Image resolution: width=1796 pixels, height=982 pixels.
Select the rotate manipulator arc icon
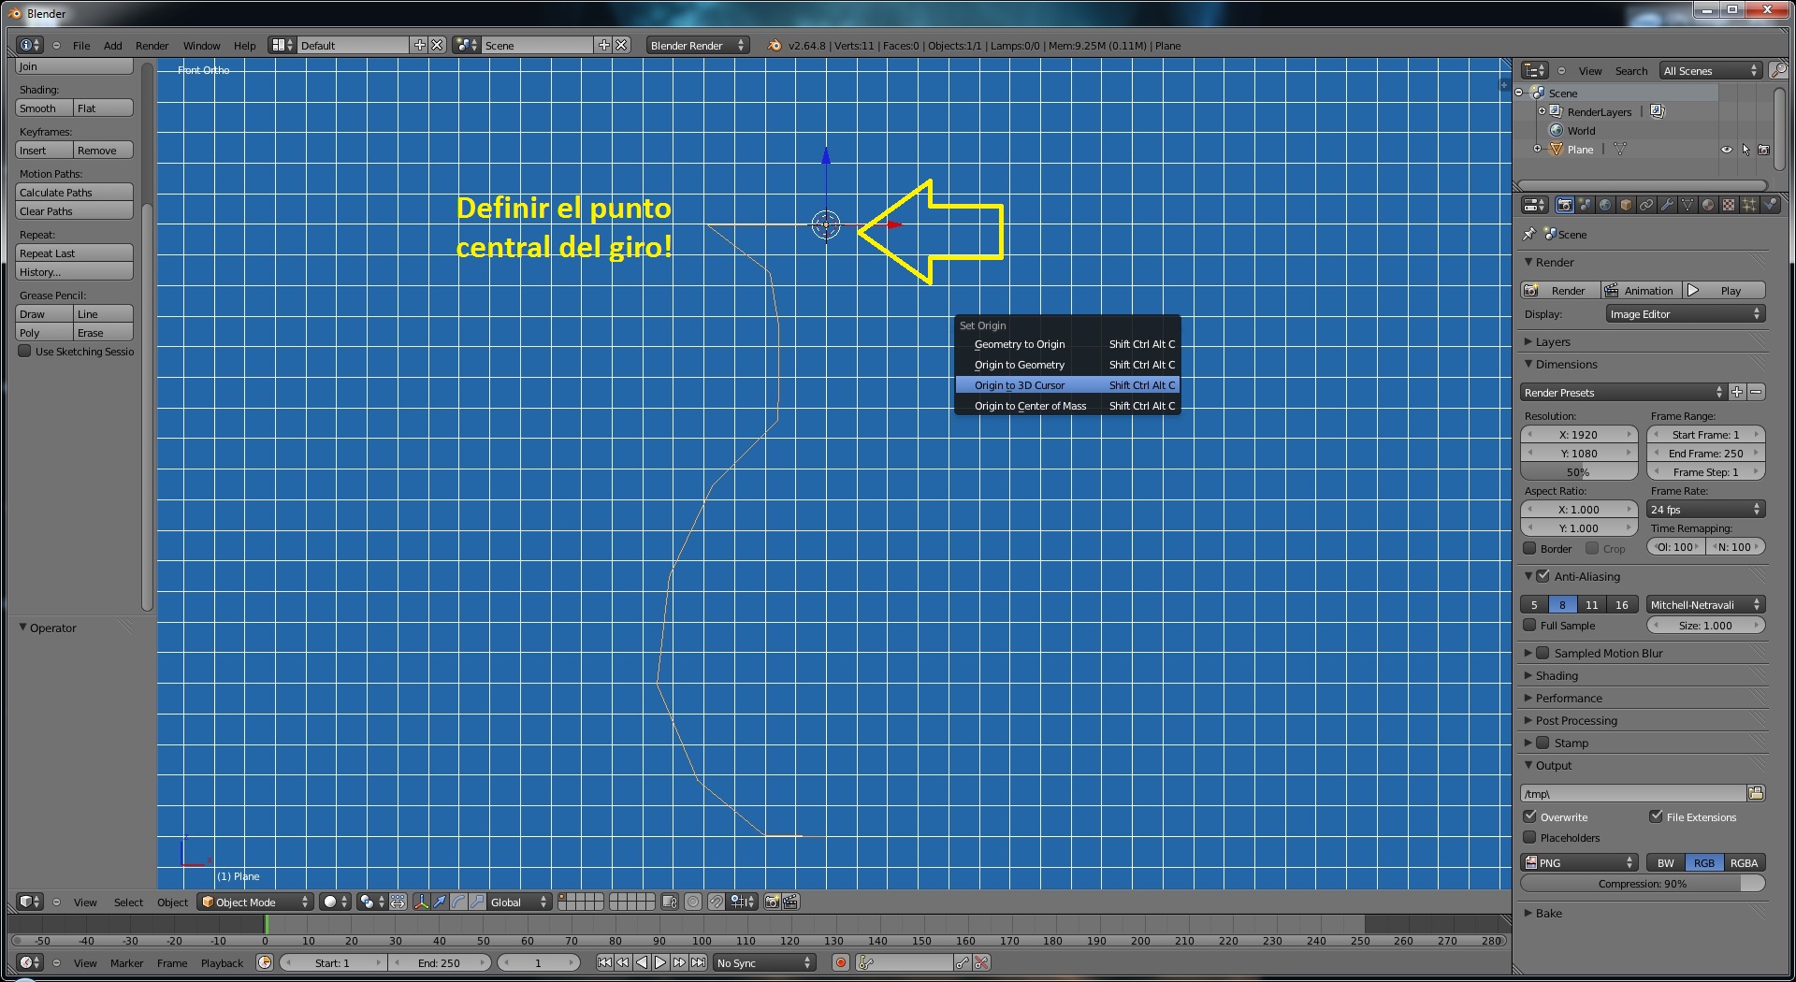(x=458, y=902)
